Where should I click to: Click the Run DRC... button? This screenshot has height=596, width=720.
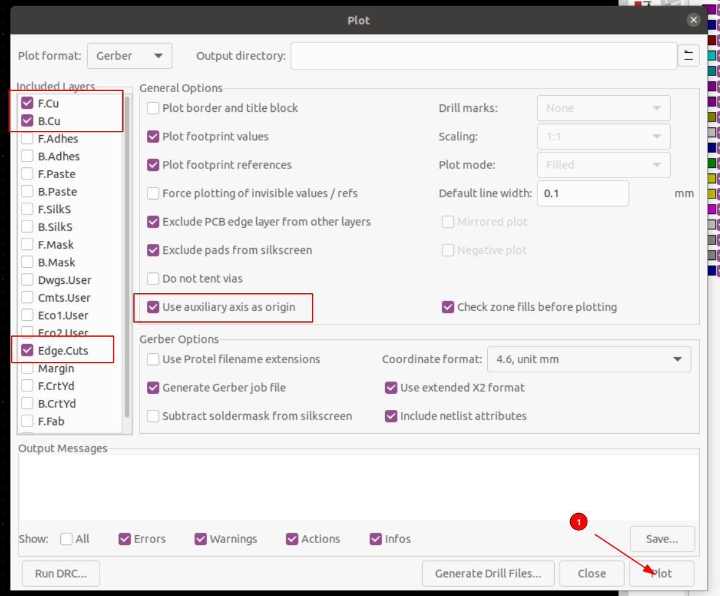point(61,573)
